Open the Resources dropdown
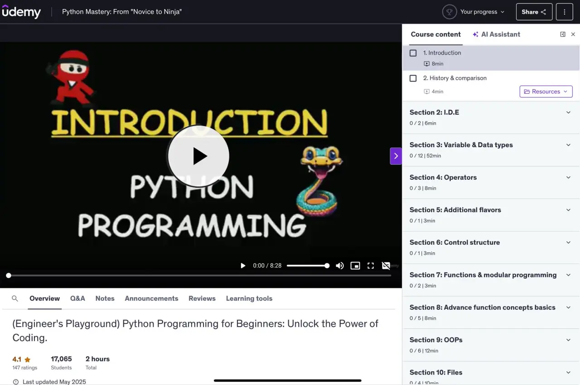Image resolution: width=580 pixels, height=385 pixels. coord(546,91)
